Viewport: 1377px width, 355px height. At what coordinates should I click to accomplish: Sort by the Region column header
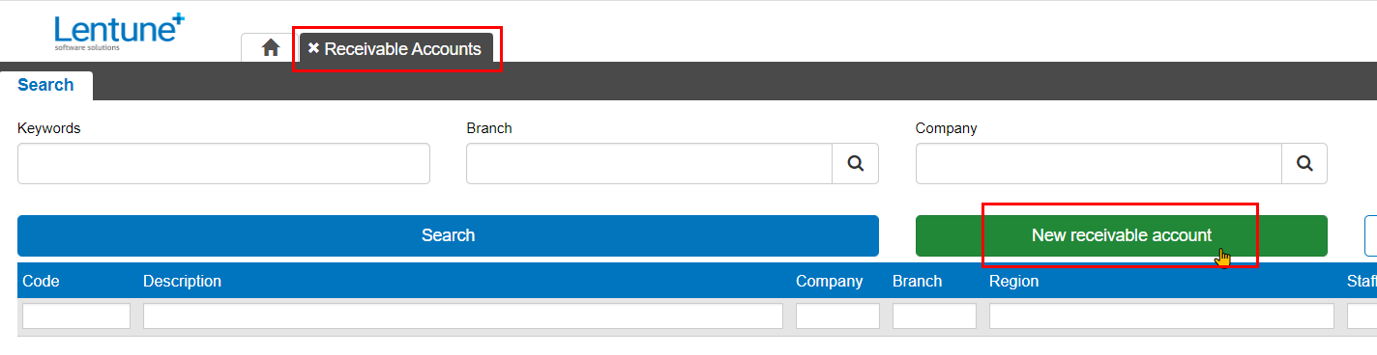1013,282
